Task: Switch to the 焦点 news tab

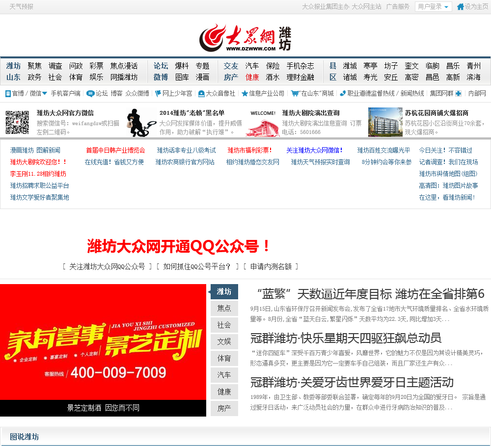Action: coord(224,308)
